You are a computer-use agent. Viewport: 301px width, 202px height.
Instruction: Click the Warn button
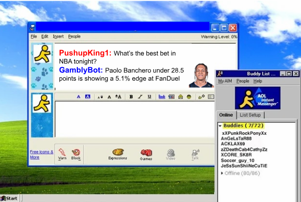click(x=62, y=154)
